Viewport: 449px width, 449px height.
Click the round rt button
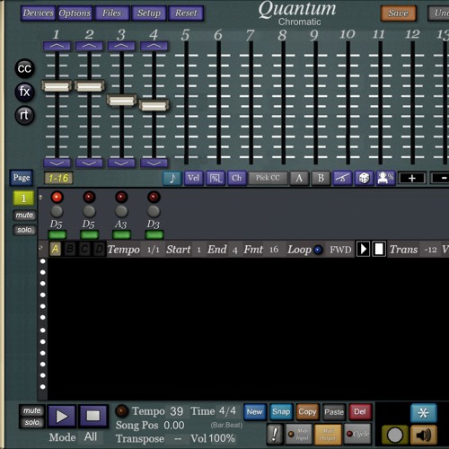coord(24,115)
